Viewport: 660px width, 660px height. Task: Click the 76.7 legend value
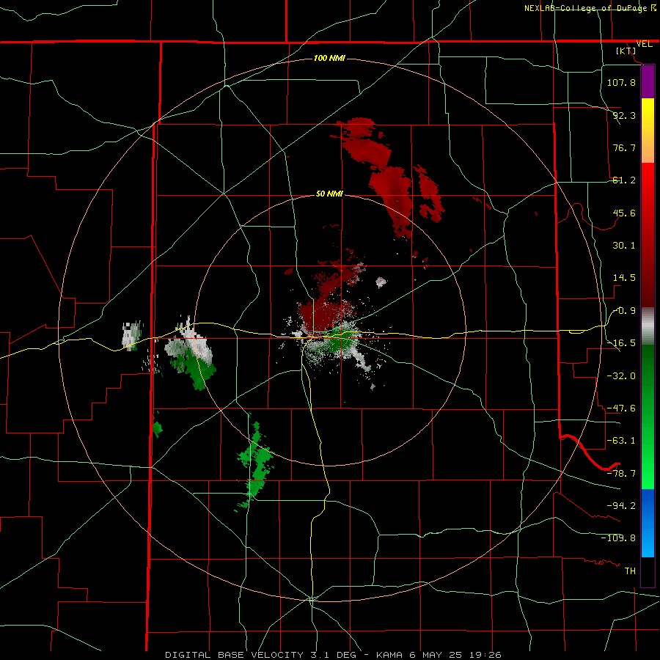click(x=624, y=147)
